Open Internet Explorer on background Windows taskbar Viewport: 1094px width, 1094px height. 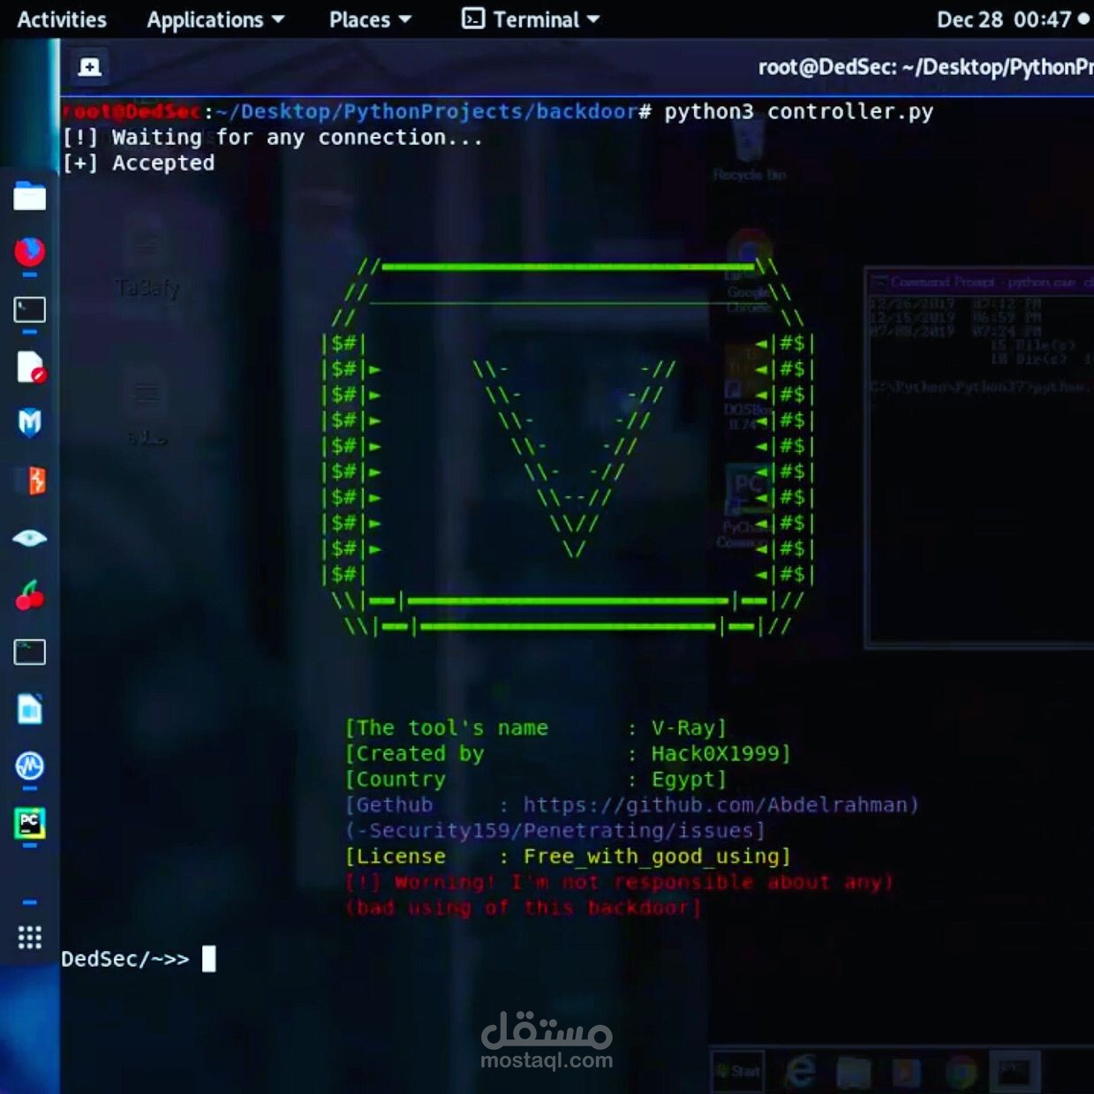[x=800, y=1072]
